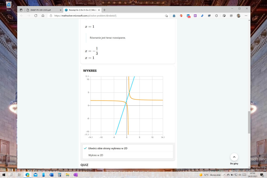Viewport: 267px width, 178px height.
Task: Open the browser profile avatar
Action: point(238,16)
